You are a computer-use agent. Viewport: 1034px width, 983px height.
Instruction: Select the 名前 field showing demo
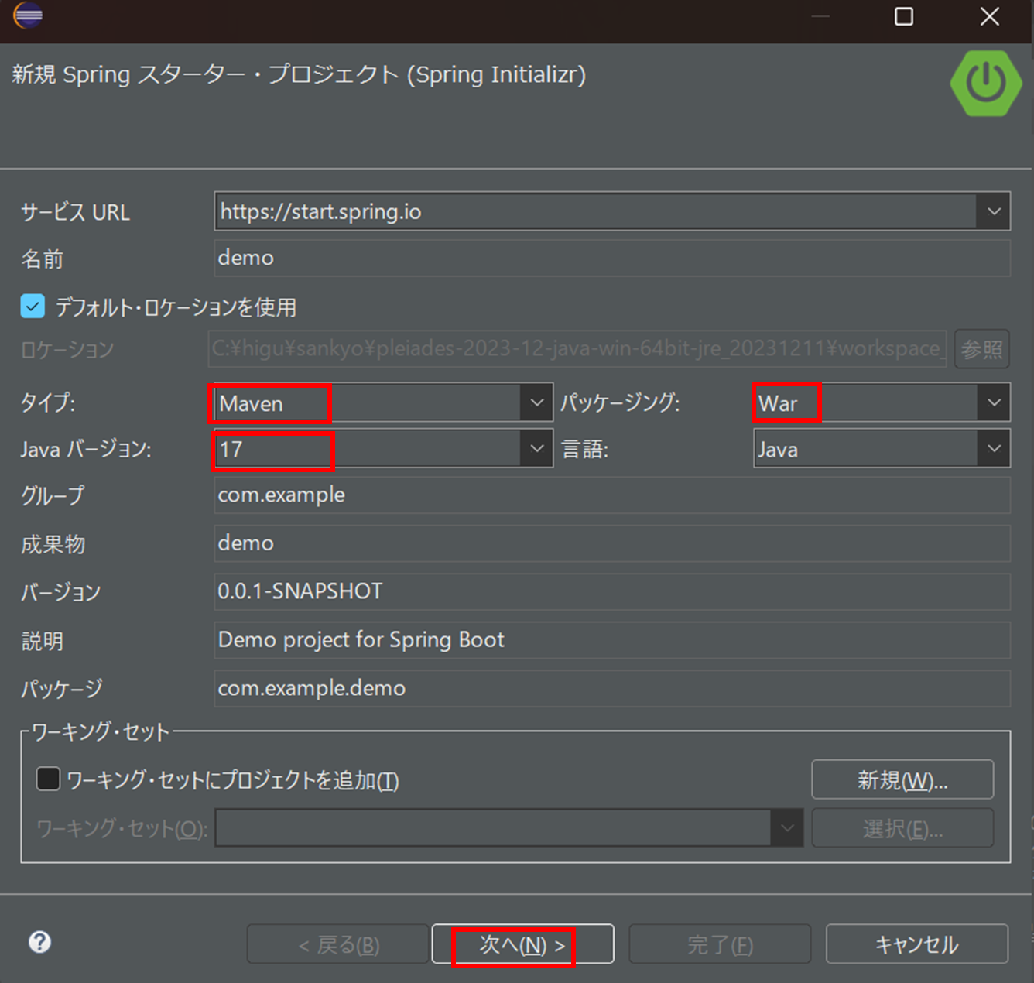pyautogui.click(x=611, y=258)
